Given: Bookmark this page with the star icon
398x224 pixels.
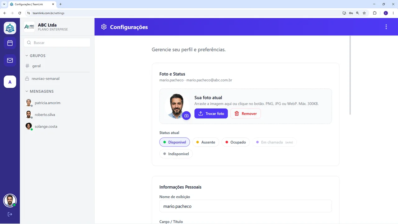Looking at the screenshot, I should click(x=364, y=13).
